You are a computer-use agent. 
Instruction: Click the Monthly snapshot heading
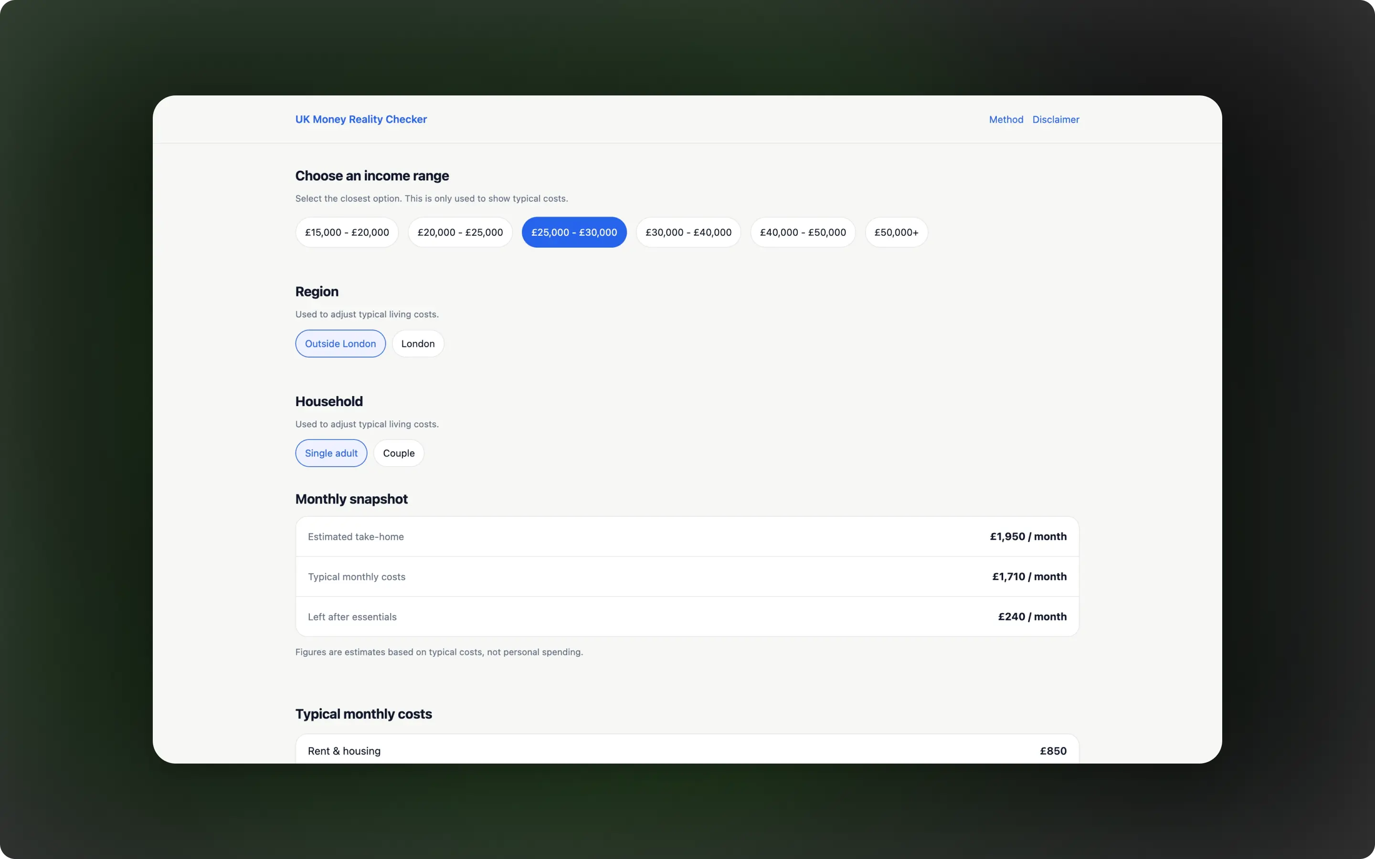[351, 499]
